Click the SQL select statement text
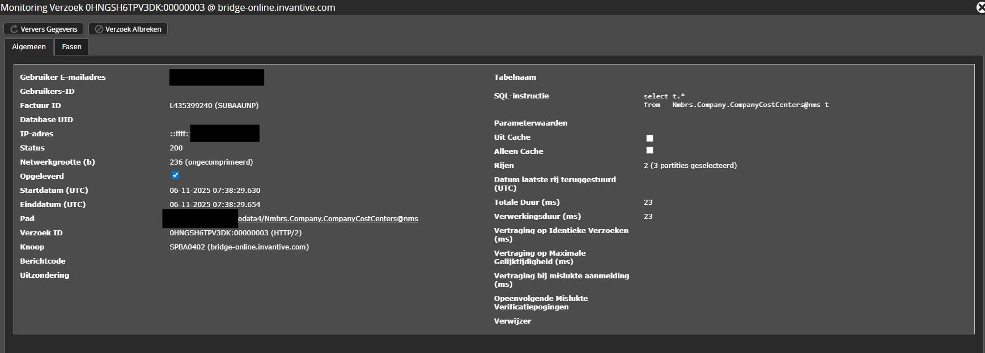Image resolution: width=985 pixels, height=353 pixels. (735, 101)
